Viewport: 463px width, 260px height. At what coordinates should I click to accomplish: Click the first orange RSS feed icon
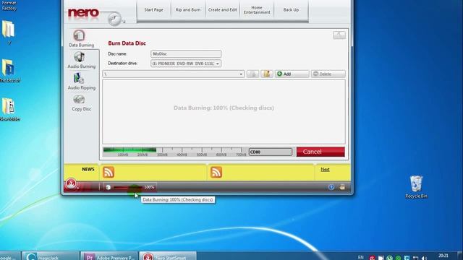click(x=109, y=172)
